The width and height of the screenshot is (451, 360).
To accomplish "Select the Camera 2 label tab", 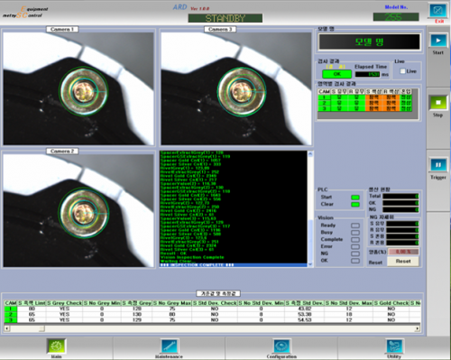I will pyautogui.click(x=62, y=151).
